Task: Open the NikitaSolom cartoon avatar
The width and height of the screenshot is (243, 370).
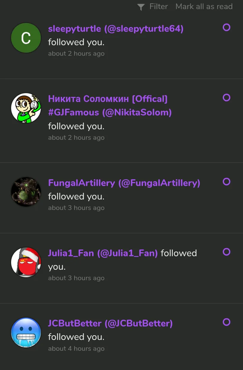Action: click(x=26, y=108)
